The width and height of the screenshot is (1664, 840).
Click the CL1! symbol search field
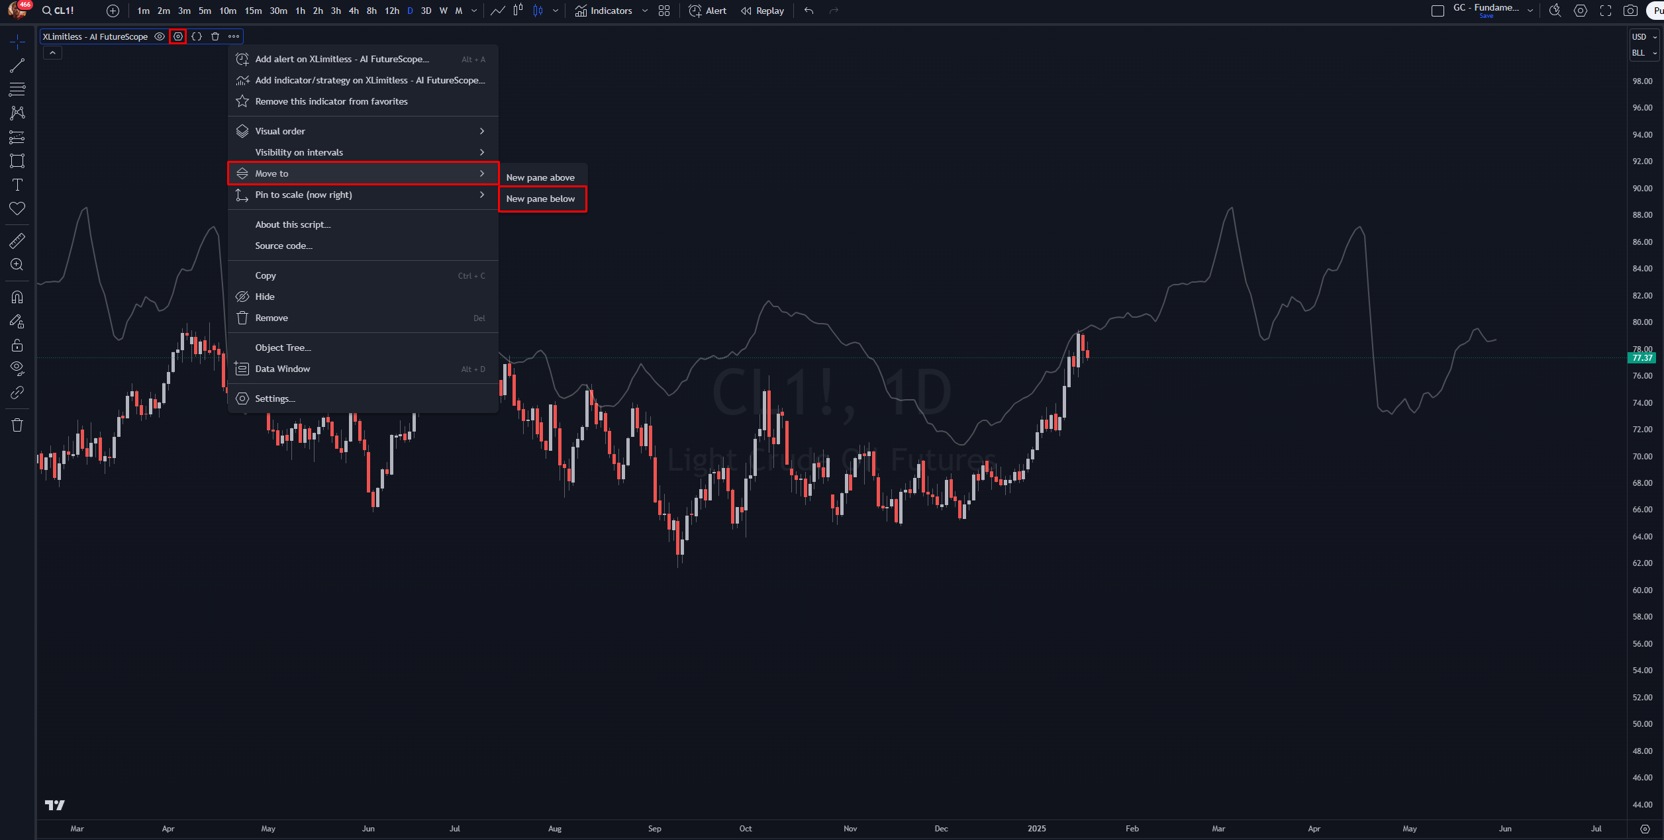(60, 11)
